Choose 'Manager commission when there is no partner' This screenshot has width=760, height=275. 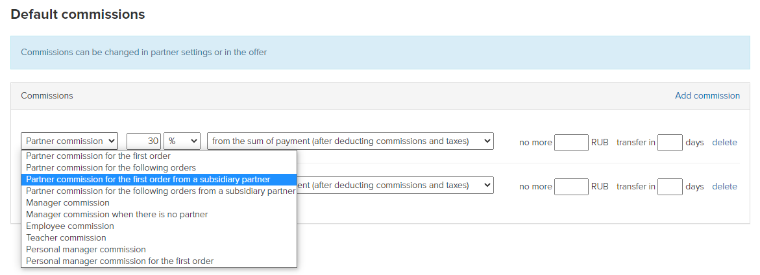[x=159, y=214]
